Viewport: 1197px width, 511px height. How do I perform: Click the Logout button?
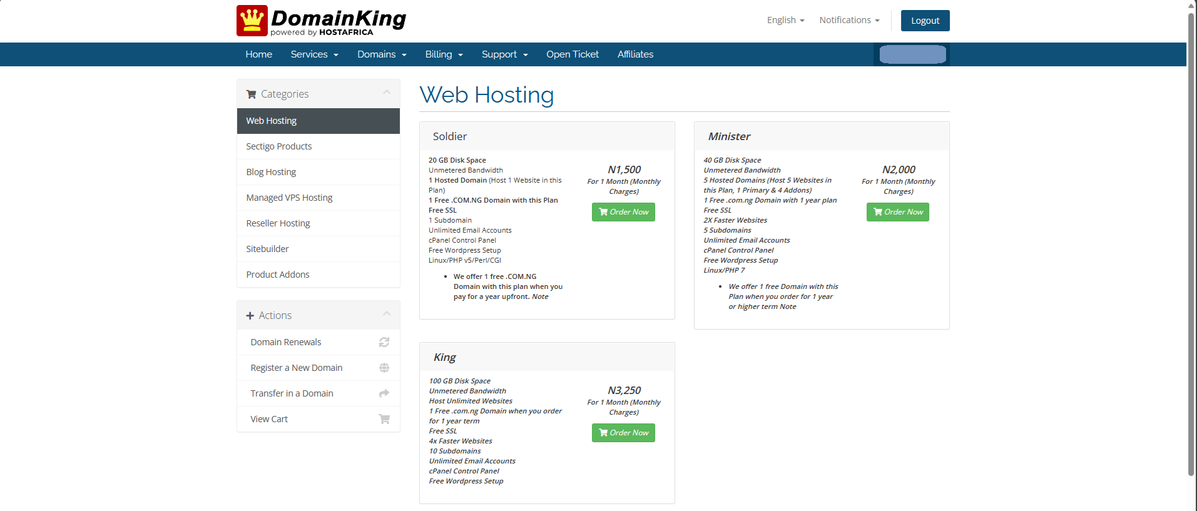tap(925, 21)
